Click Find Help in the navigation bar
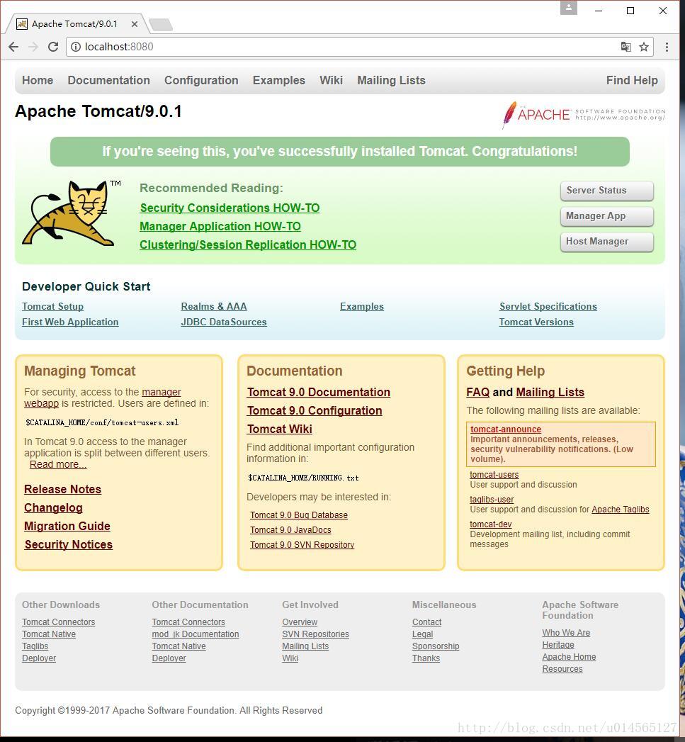 tap(632, 81)
